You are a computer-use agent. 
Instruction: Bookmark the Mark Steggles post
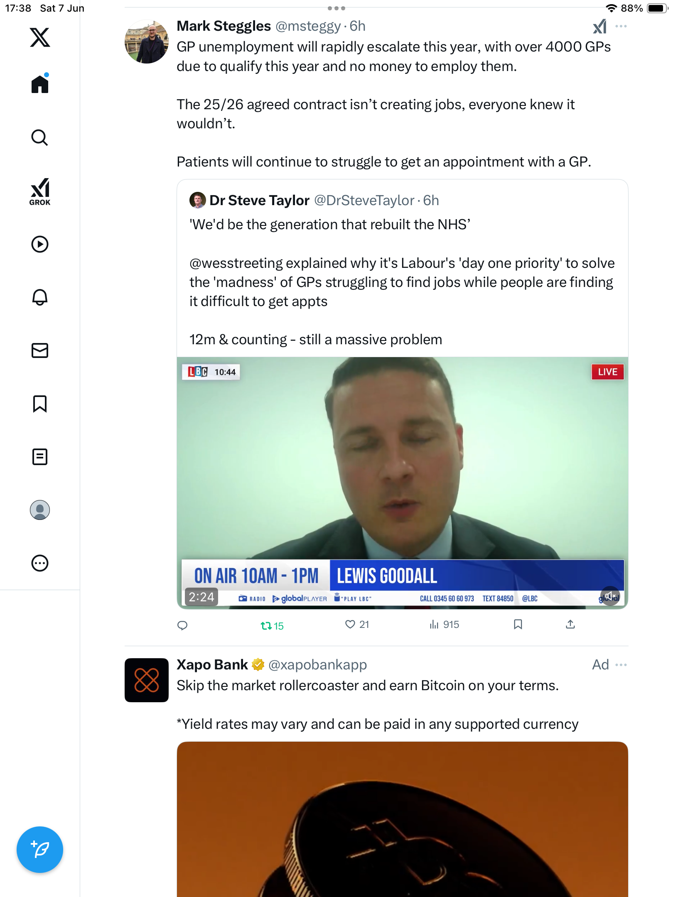coord(518,624)
